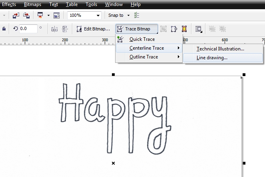Click the Happy lettering bitmap
The image size is (265, 177).
tap(115, 119)
